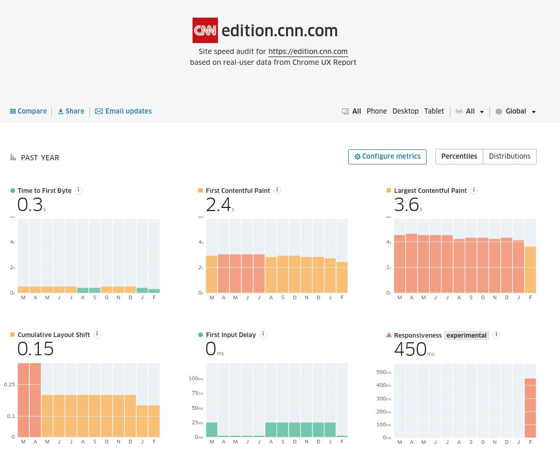The image size is (560, 460).
Task: Click the green status dot for Time to First Byte
Action: pos(12,190)
